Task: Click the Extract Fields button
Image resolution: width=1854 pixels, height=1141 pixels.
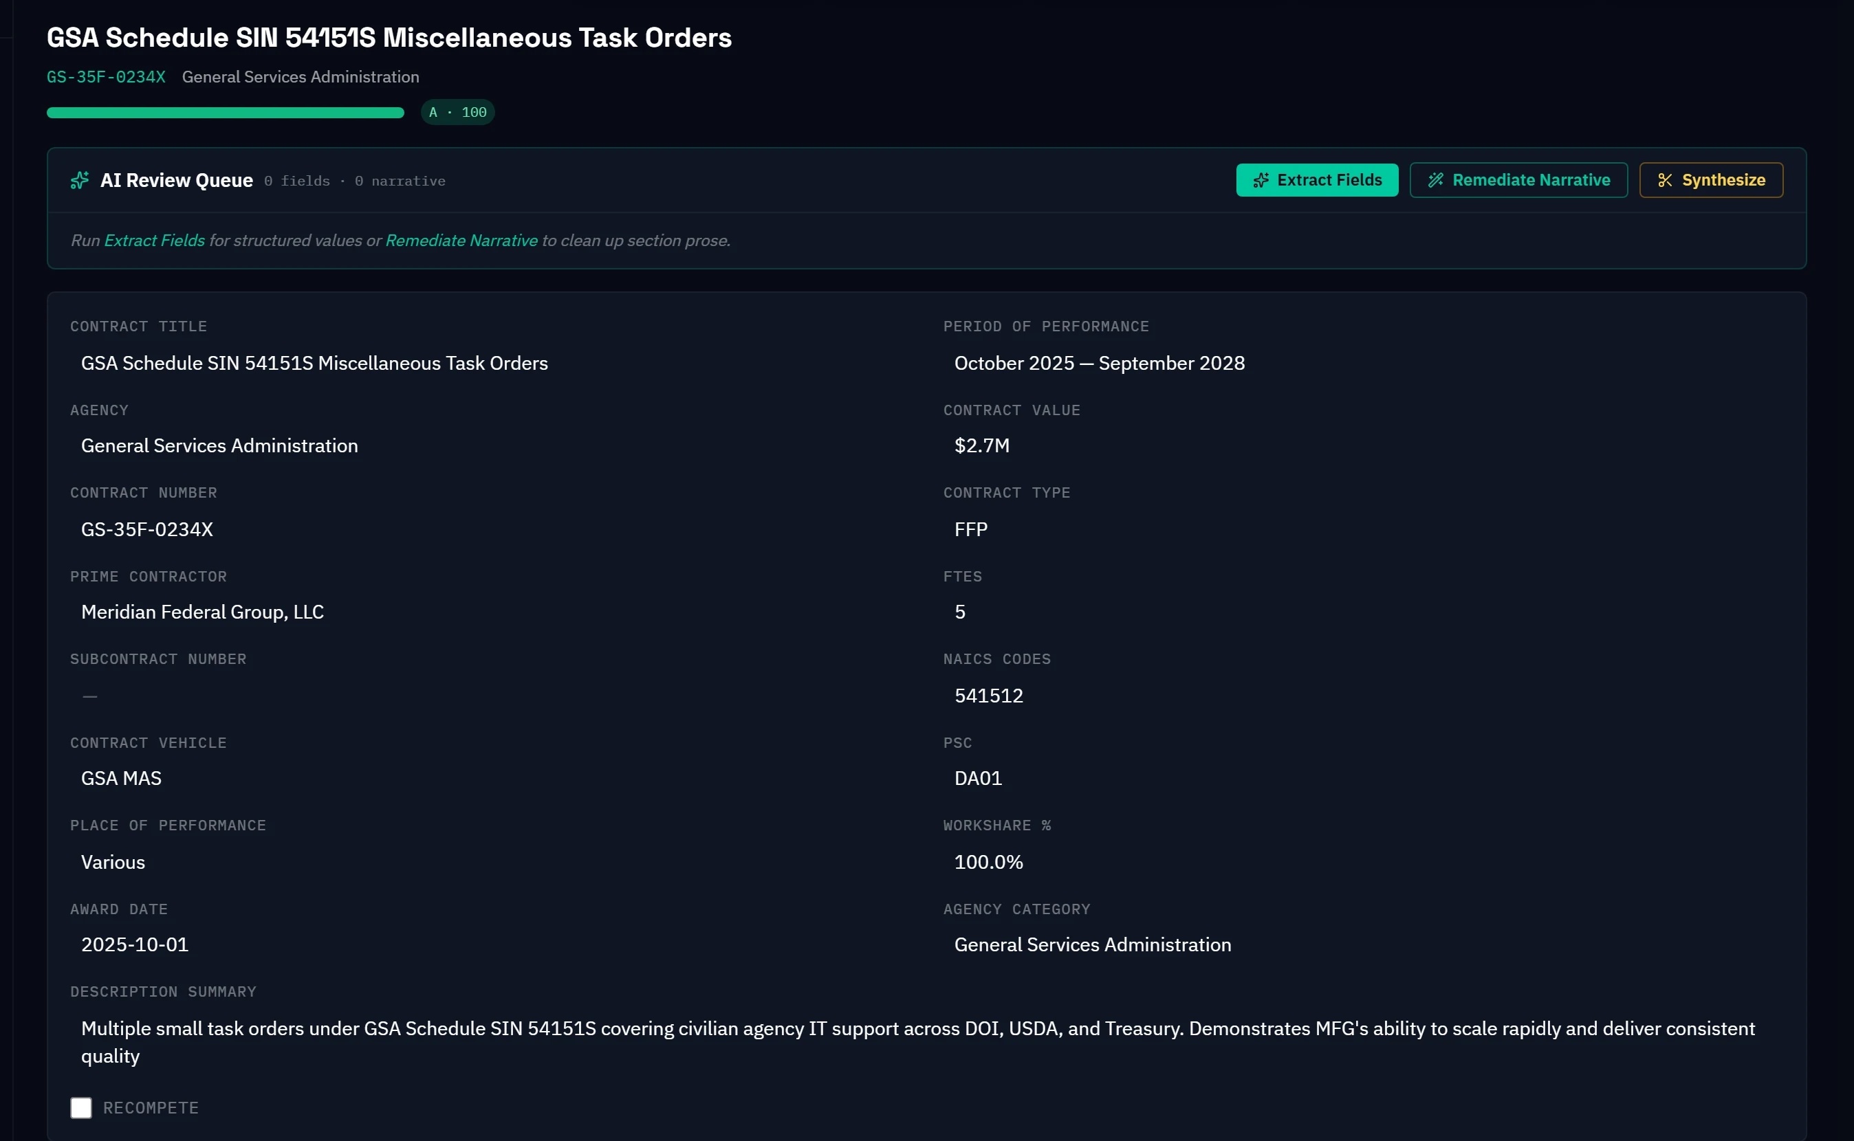Action: [x=1316, y=180]
